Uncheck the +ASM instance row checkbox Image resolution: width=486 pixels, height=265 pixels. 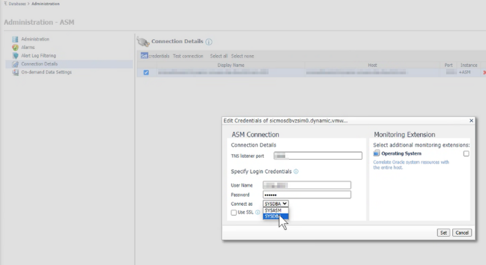click(146, 72)
